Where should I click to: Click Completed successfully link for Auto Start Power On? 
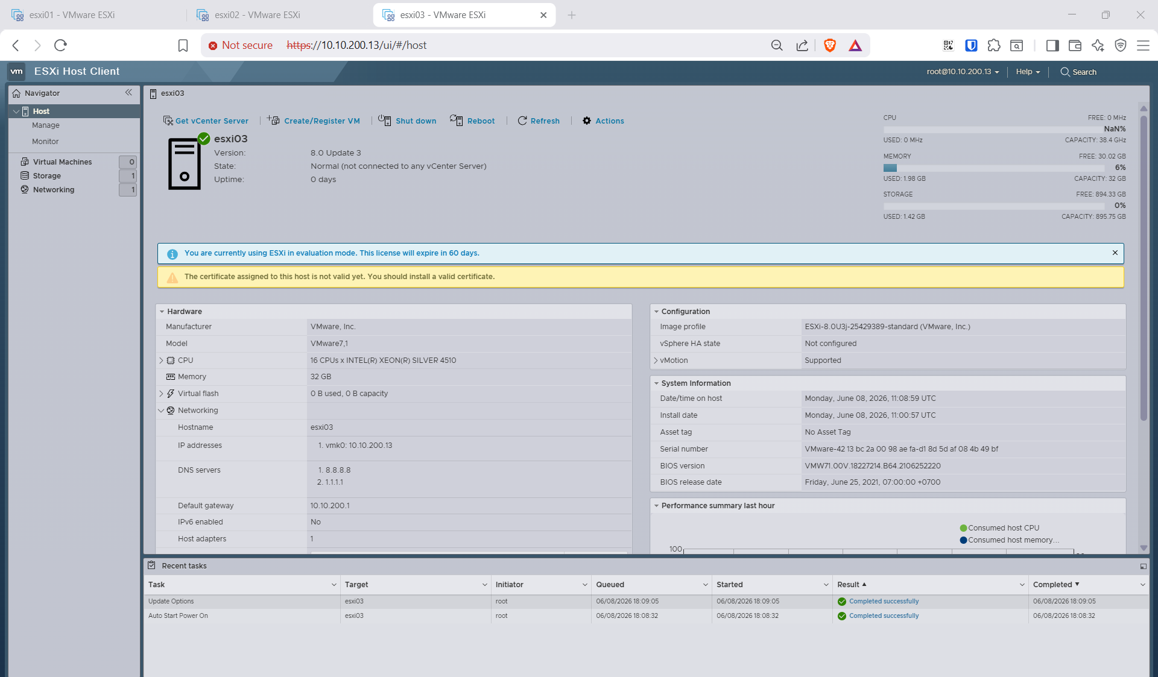click(x=884, y=616)
